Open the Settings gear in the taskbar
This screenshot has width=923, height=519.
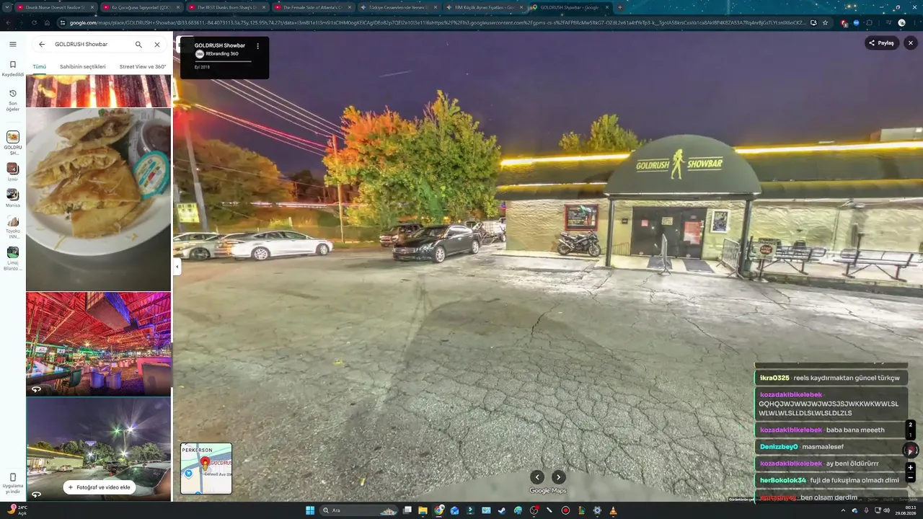tap(597, 510)
